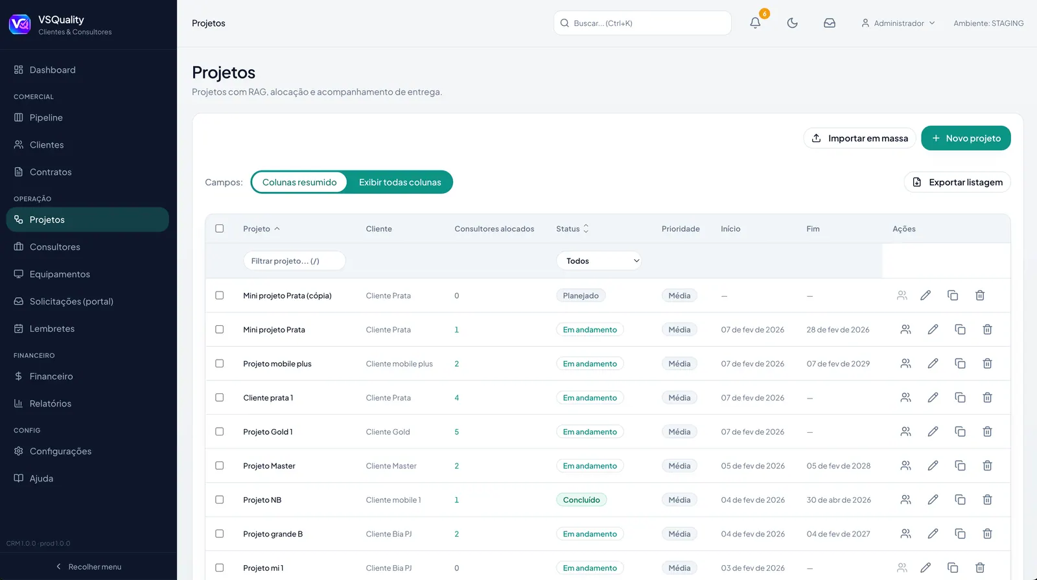Tick the select-all checkbox in table header
The image size is (1037, 580).
(x=220, y=229)
